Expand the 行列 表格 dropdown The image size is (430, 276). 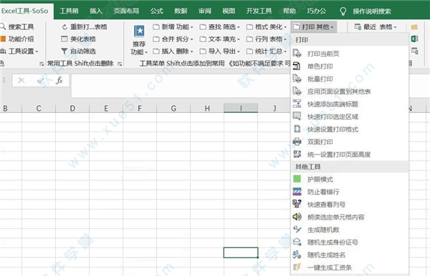click(x=267, y=39)
